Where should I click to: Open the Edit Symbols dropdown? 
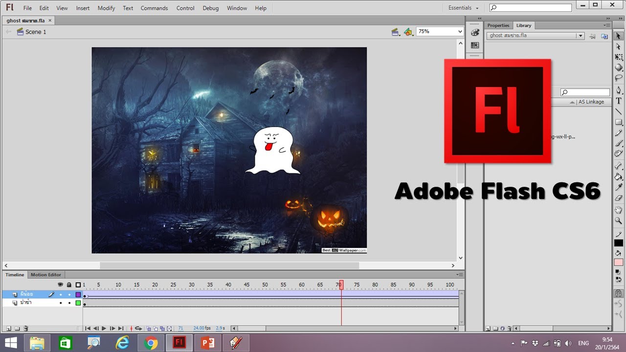coord(409,32)
